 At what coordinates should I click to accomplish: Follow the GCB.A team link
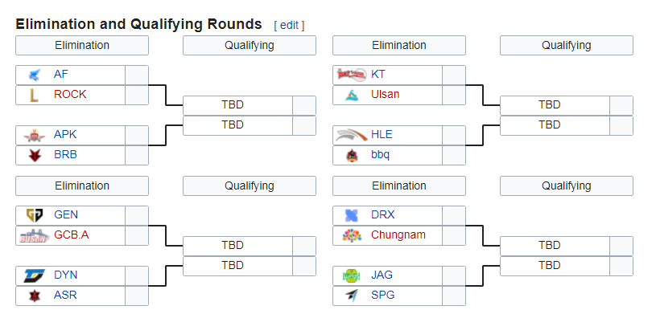coord(71,235)
